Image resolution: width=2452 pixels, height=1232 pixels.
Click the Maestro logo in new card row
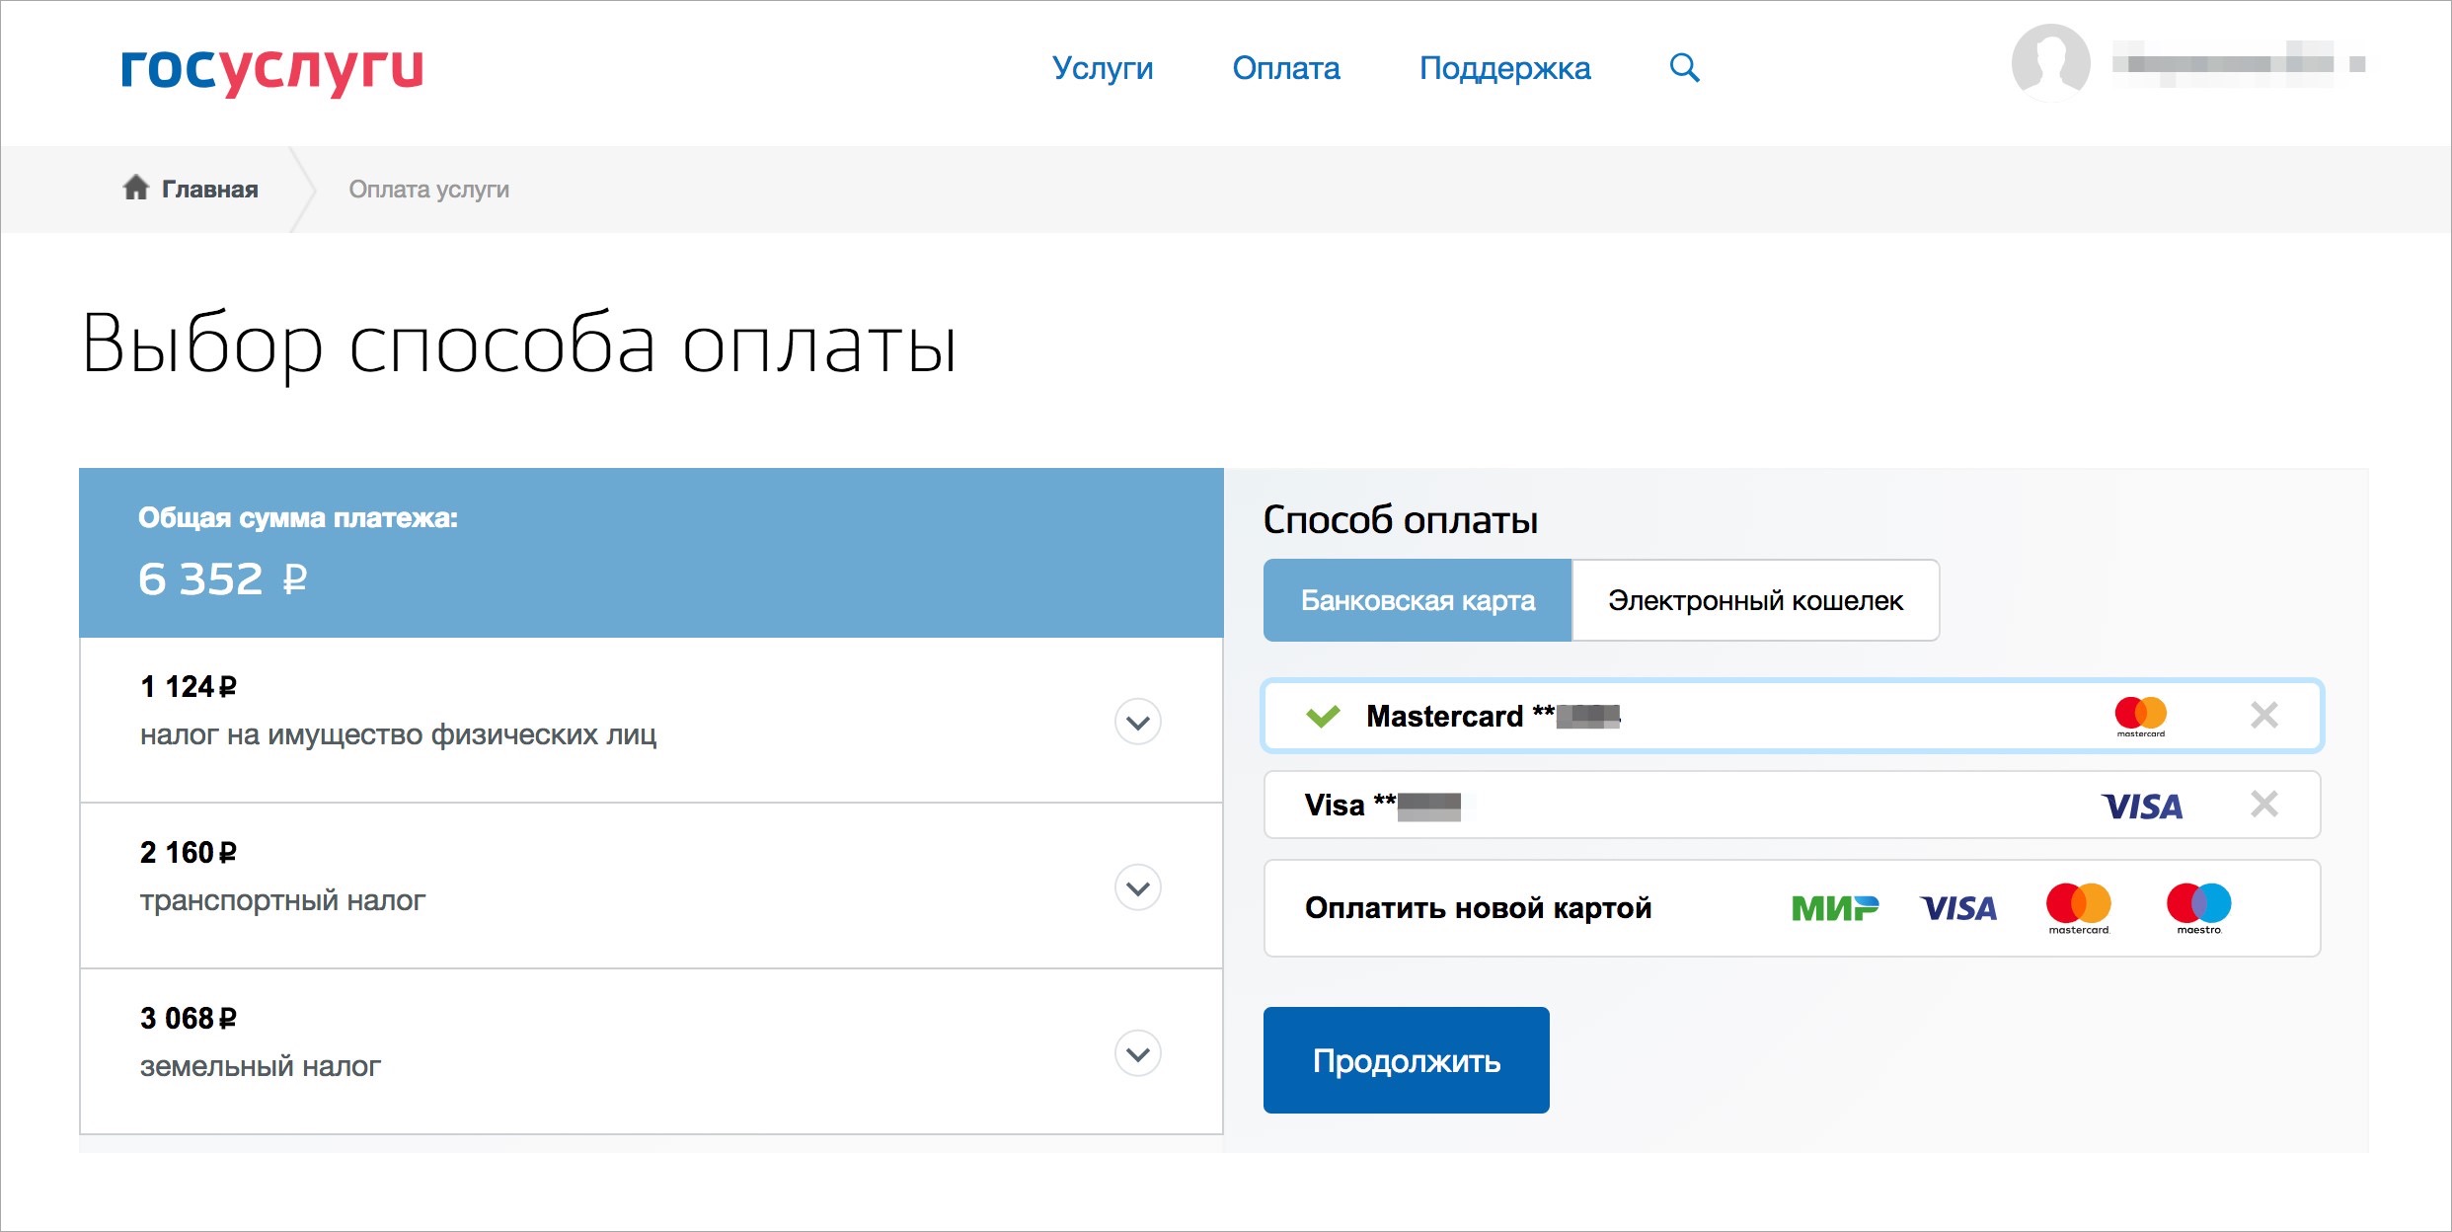tap(2198, 908)
